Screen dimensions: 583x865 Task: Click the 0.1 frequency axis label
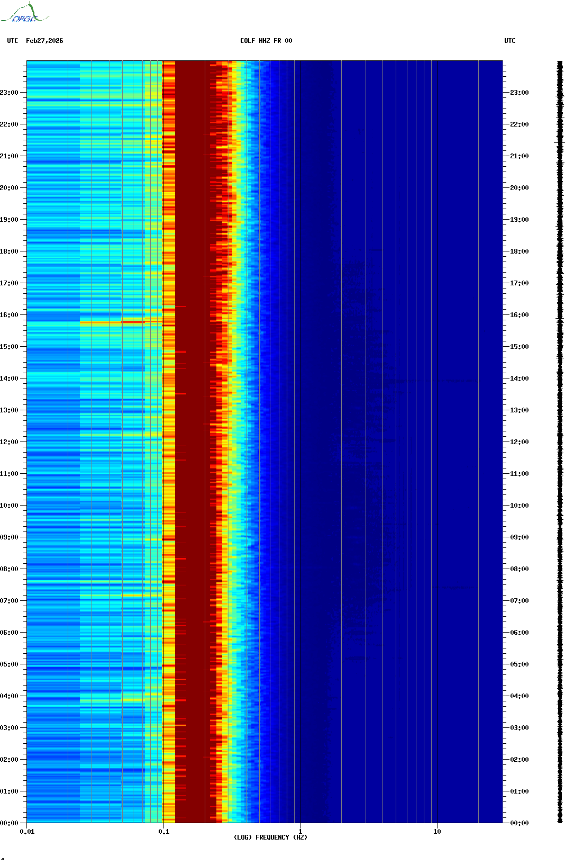tap(164, 832)
